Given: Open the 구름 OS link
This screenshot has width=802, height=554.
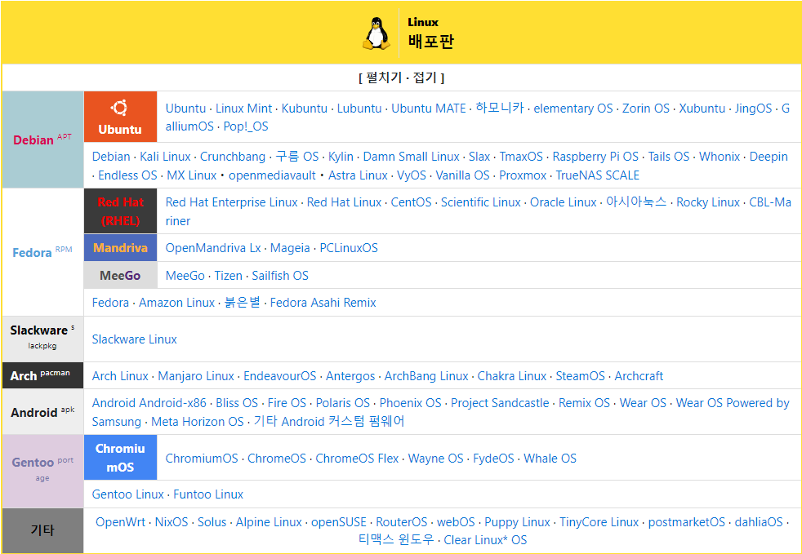Looking at the screenshot, I should click(296, 157).
